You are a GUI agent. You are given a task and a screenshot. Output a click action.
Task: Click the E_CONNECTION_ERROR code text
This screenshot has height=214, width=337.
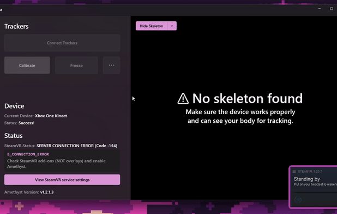[28, 154]
